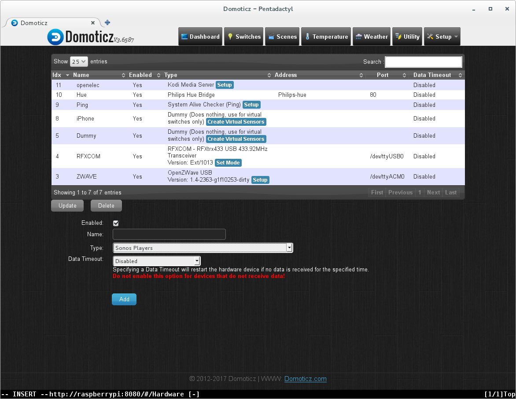The width and height of the screenshot is (516, 399).
Task: Open Setup for Kodi Media Server
Action: click(225, 85)
